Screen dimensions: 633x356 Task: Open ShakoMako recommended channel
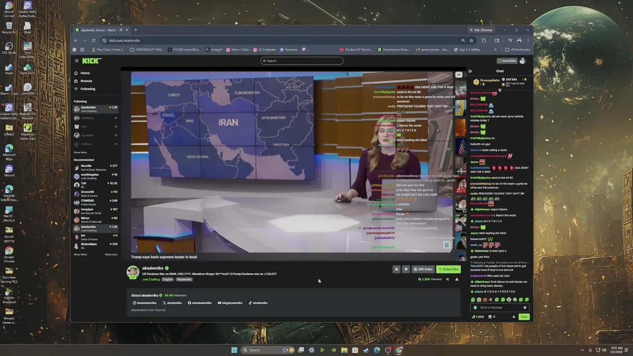95,245
